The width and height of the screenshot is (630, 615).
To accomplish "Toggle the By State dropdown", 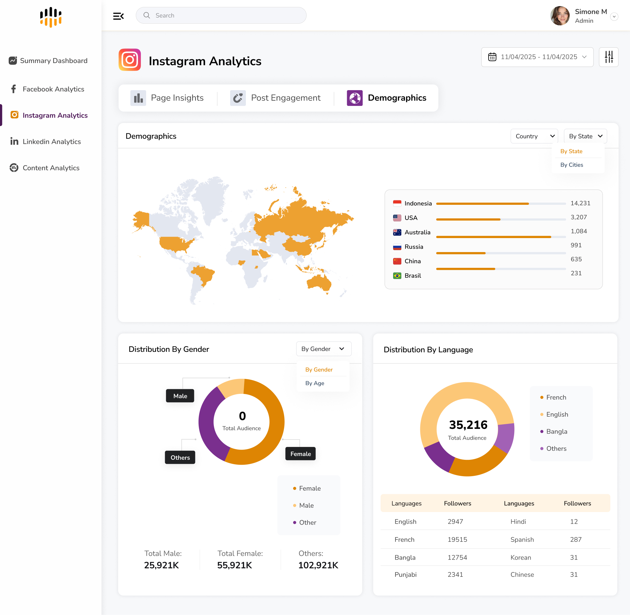I will [x=585, y=136].
